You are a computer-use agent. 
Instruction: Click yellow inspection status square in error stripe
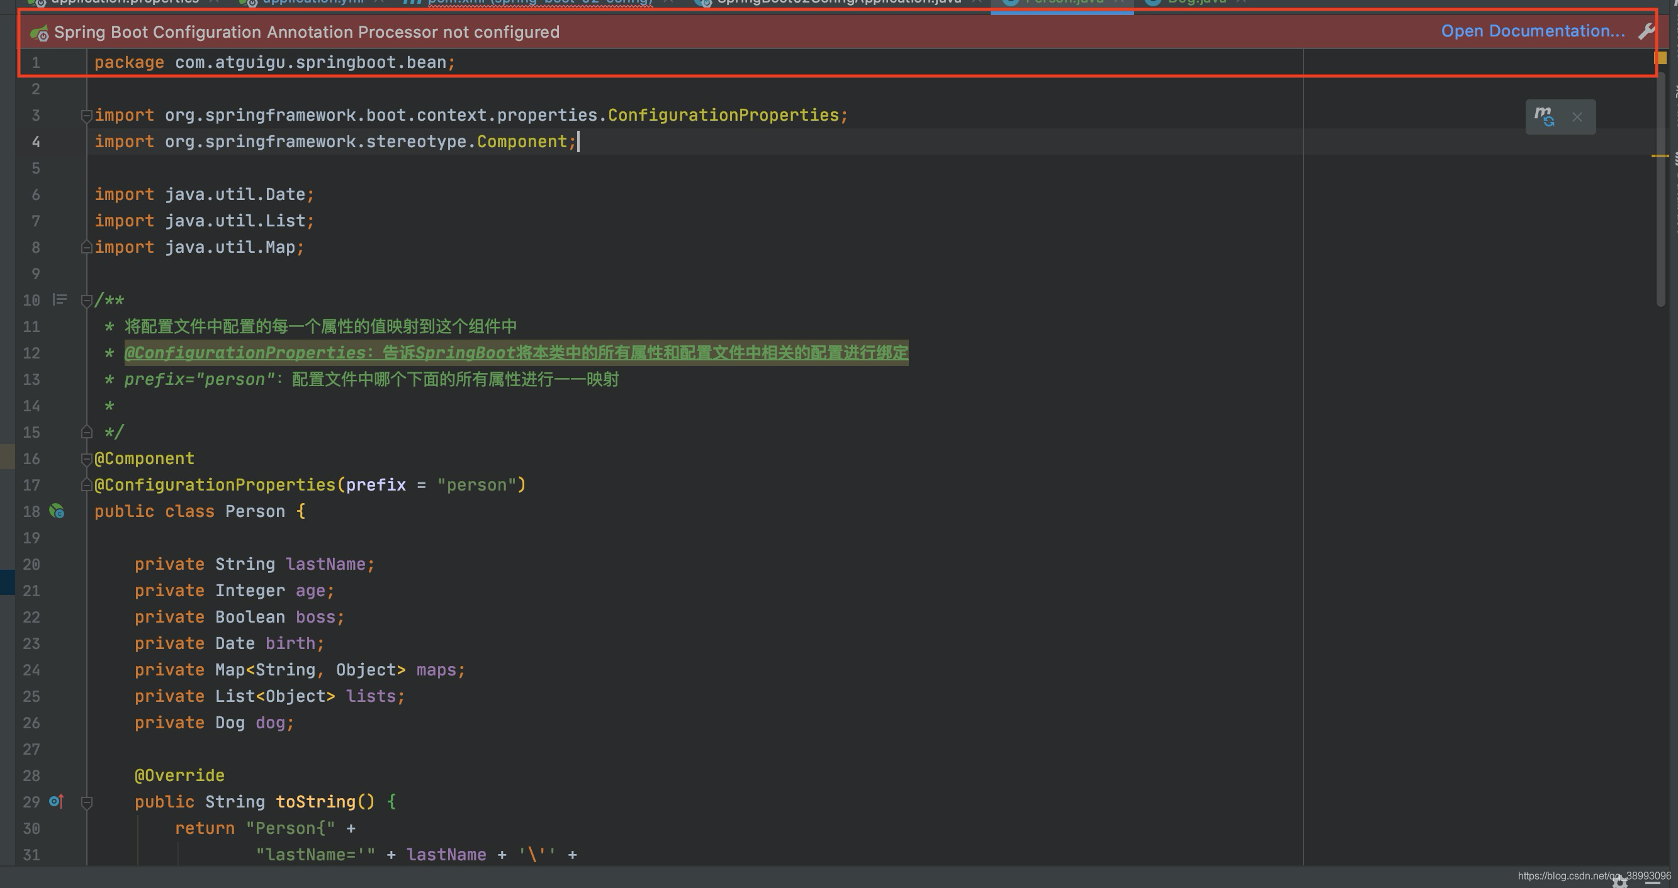[1661, 58]
